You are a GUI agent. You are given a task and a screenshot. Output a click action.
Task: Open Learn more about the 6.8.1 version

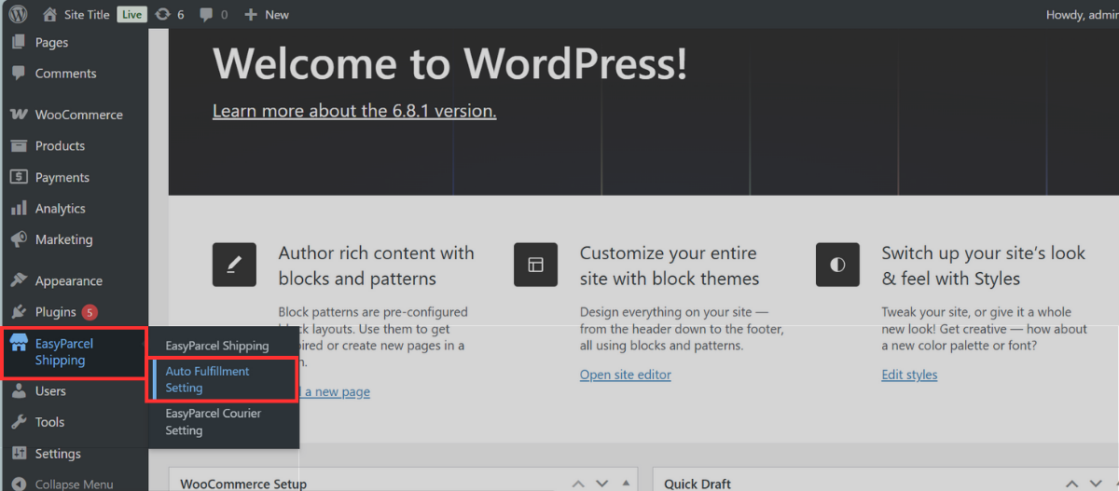point(354,110)
